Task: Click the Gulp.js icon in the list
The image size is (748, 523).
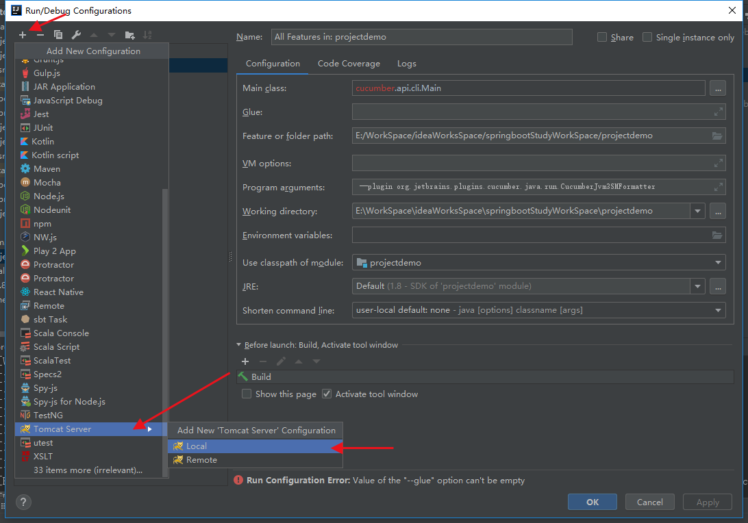Action: tap(25, 73)
